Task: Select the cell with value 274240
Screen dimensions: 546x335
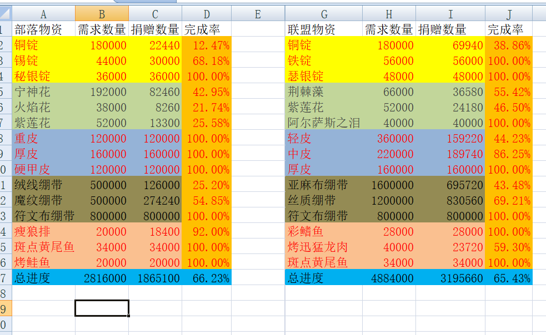Action: tap(155, 200)
